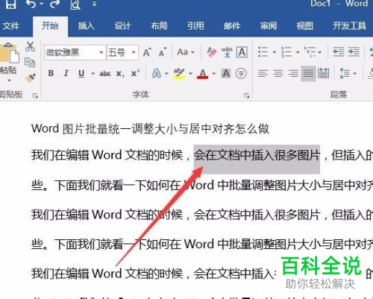Open the clipboard pane launcher
The width and height of the screenshot is (373, 299).
click(35, 95)
